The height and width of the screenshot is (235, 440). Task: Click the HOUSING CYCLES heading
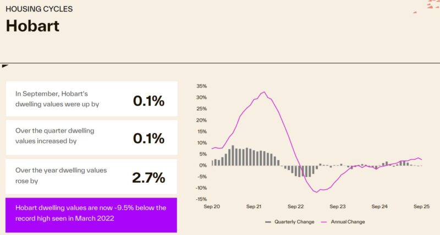39,9
